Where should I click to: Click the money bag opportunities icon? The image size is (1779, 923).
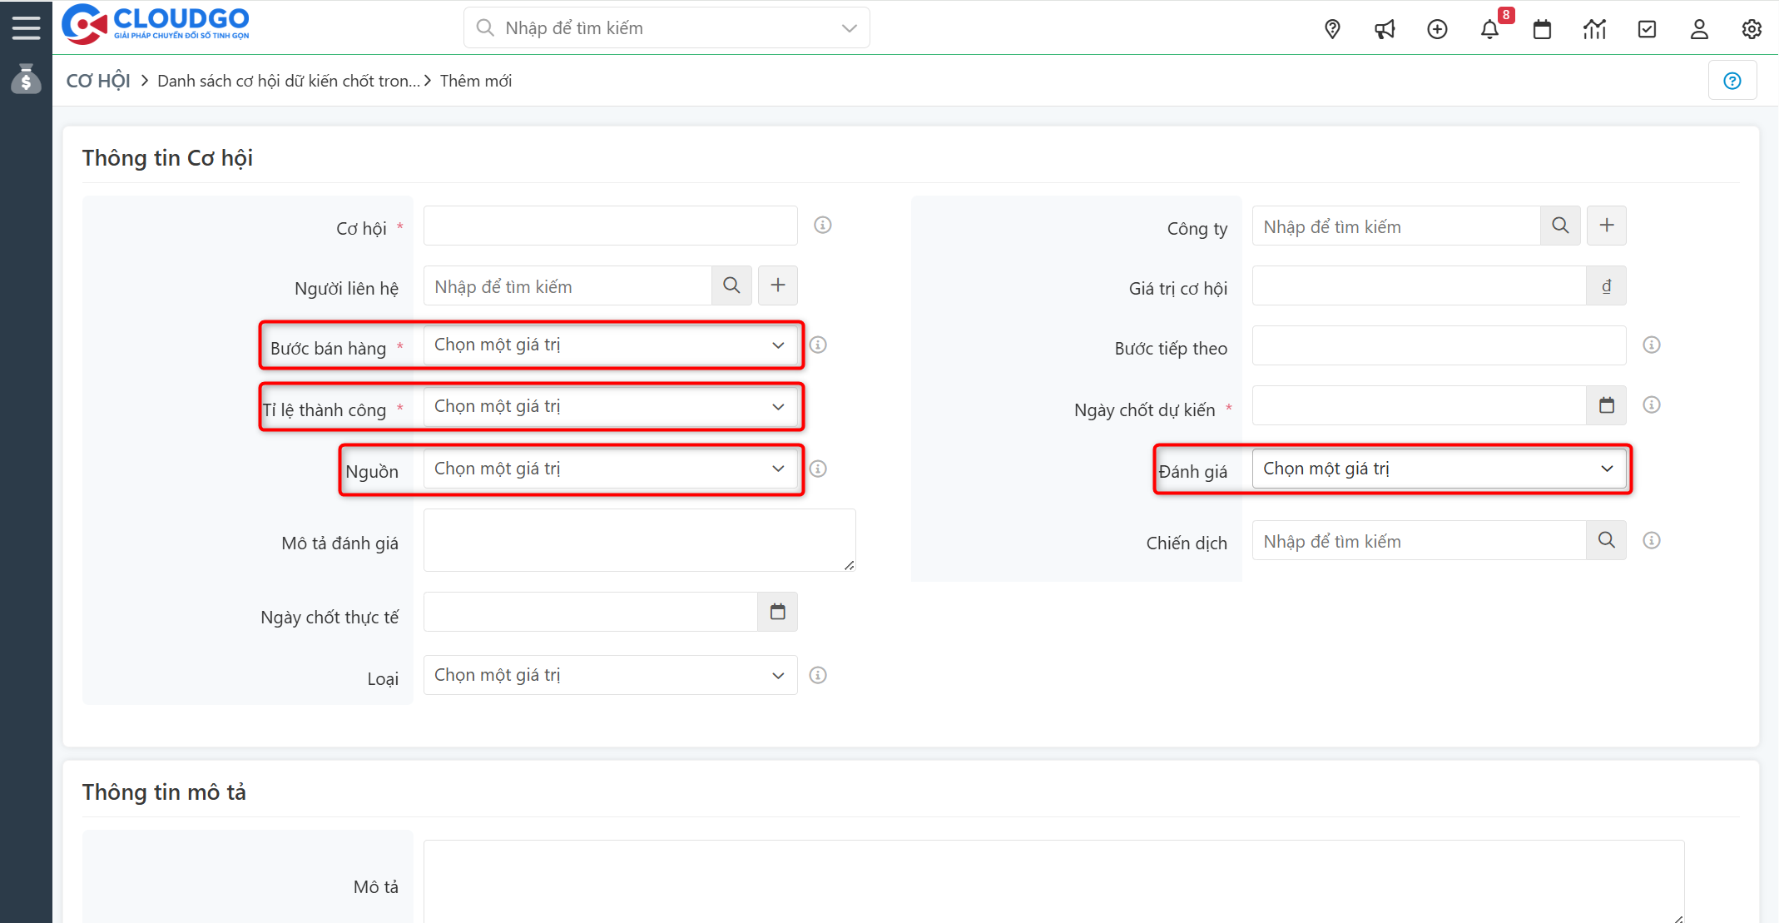point(26,80)
